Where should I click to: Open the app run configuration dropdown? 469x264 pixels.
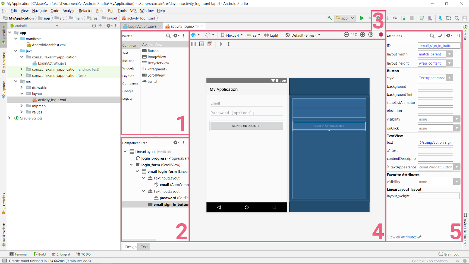(x=345, y=18)
